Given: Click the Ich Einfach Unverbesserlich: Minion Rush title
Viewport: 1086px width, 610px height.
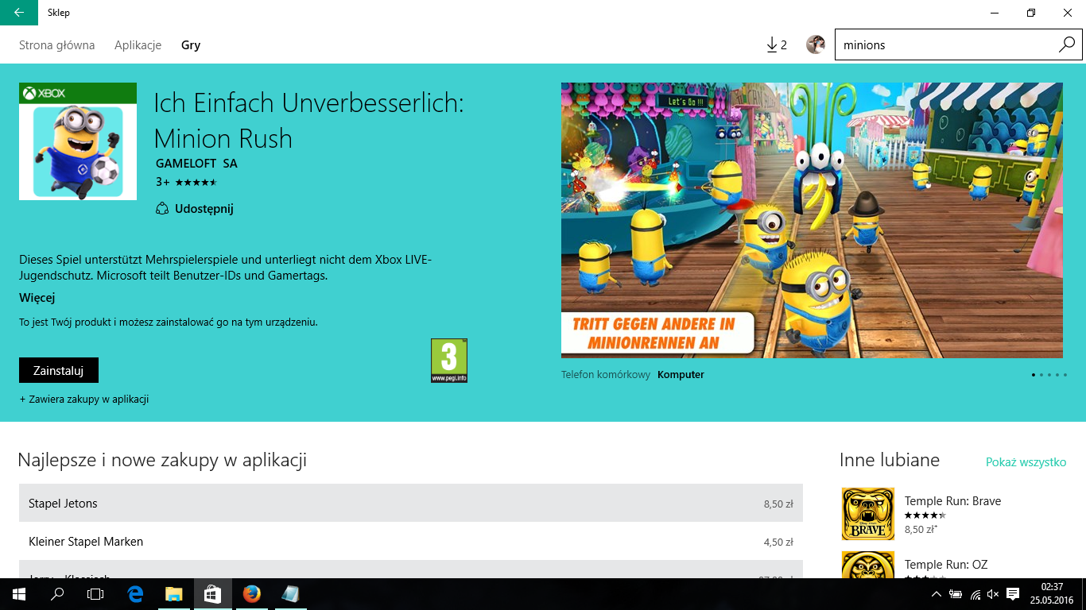Looking at the screenshot, I should pos(308,120).
